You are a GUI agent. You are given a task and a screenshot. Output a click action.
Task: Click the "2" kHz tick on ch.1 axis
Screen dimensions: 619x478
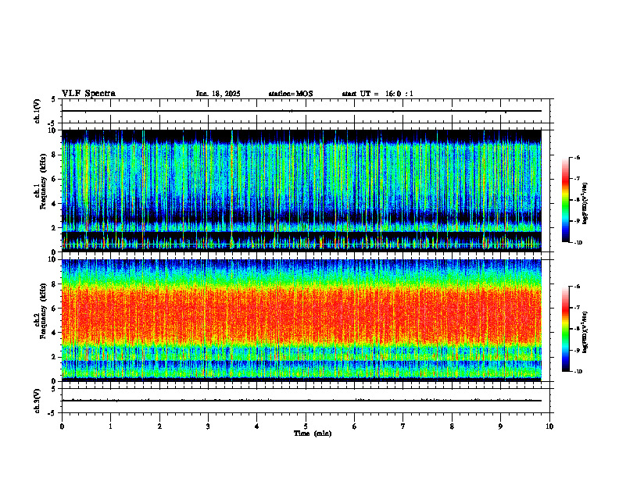click(54, 228)
